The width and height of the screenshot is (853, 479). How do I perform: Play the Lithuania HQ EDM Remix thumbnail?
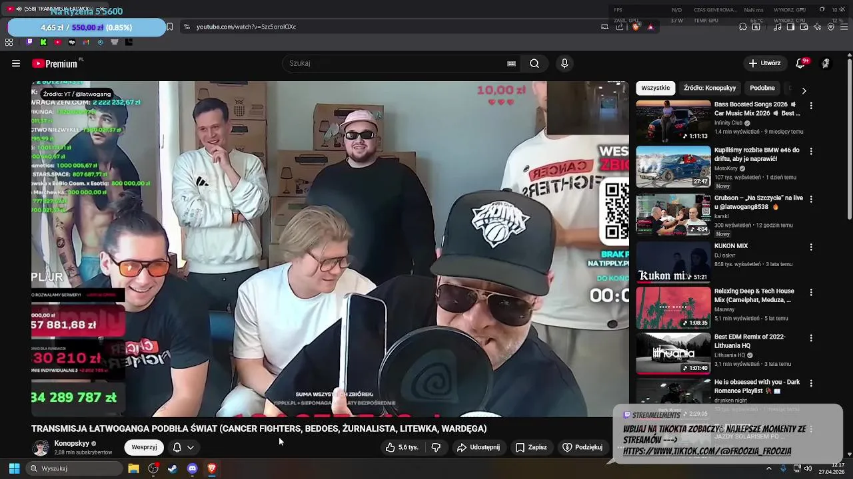pyautogui.click(x=673, y=353)
